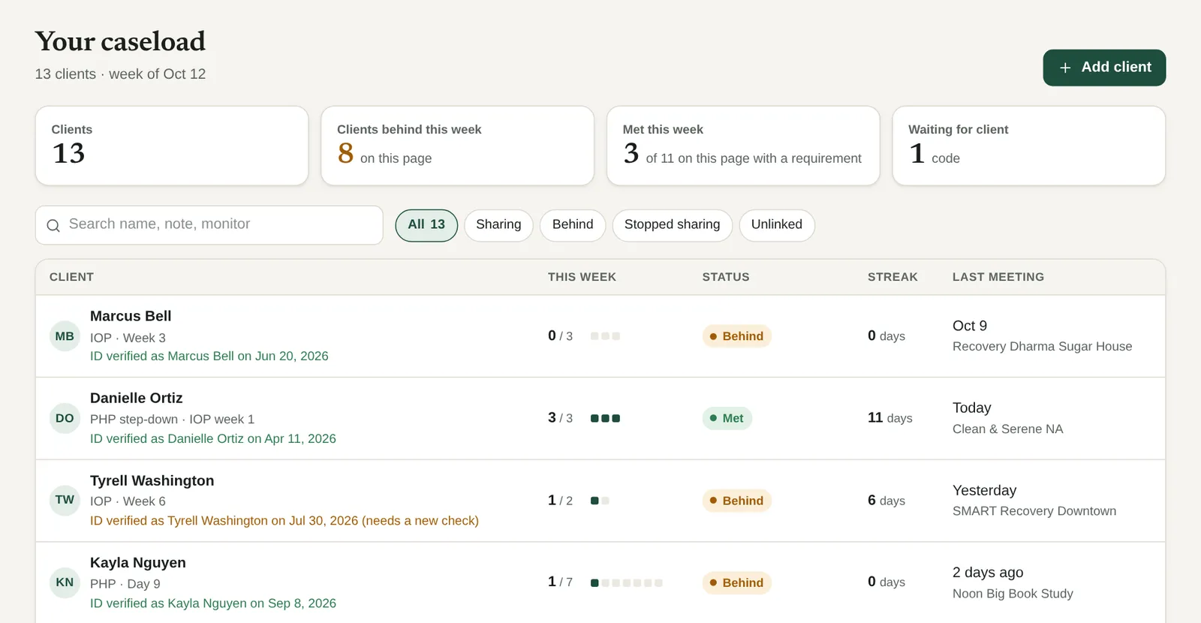Open Marcus Bell's MB avatar

[x=65, y=336]
